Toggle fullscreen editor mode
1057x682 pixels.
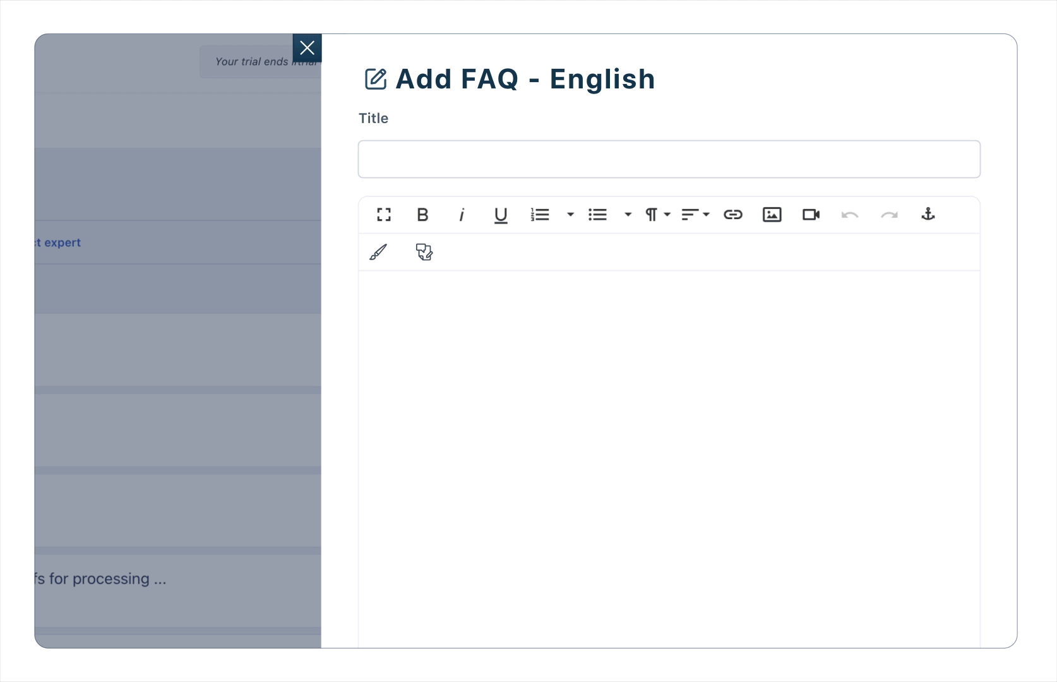[x=384, y=215]
